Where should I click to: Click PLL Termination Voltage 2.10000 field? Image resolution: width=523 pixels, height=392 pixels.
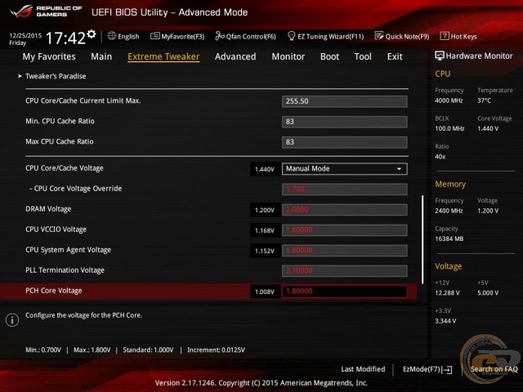tap(345, 270)
